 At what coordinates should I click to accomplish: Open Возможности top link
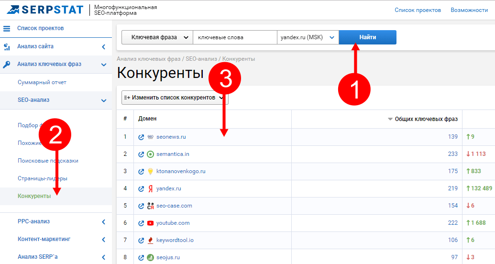[x=469, y=10]
